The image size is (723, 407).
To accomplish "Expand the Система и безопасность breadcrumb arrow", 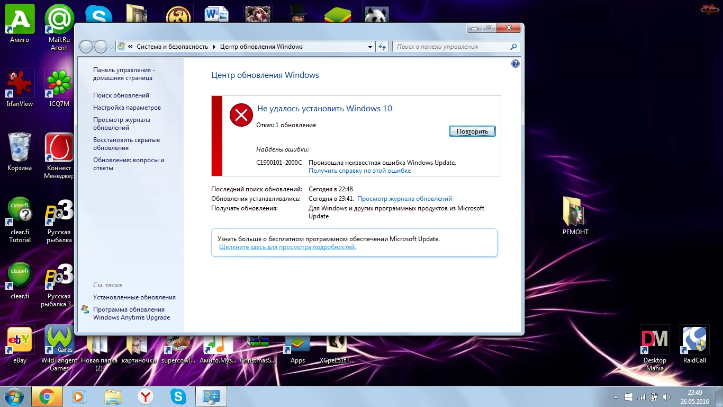I will pos(214,47).
